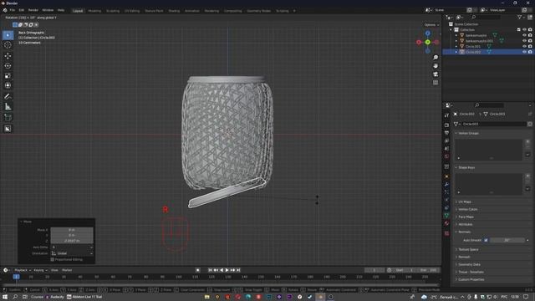Disable render camera for Circle.001
Viewport: 535px width, 301px height.
[x=530, y=47]
